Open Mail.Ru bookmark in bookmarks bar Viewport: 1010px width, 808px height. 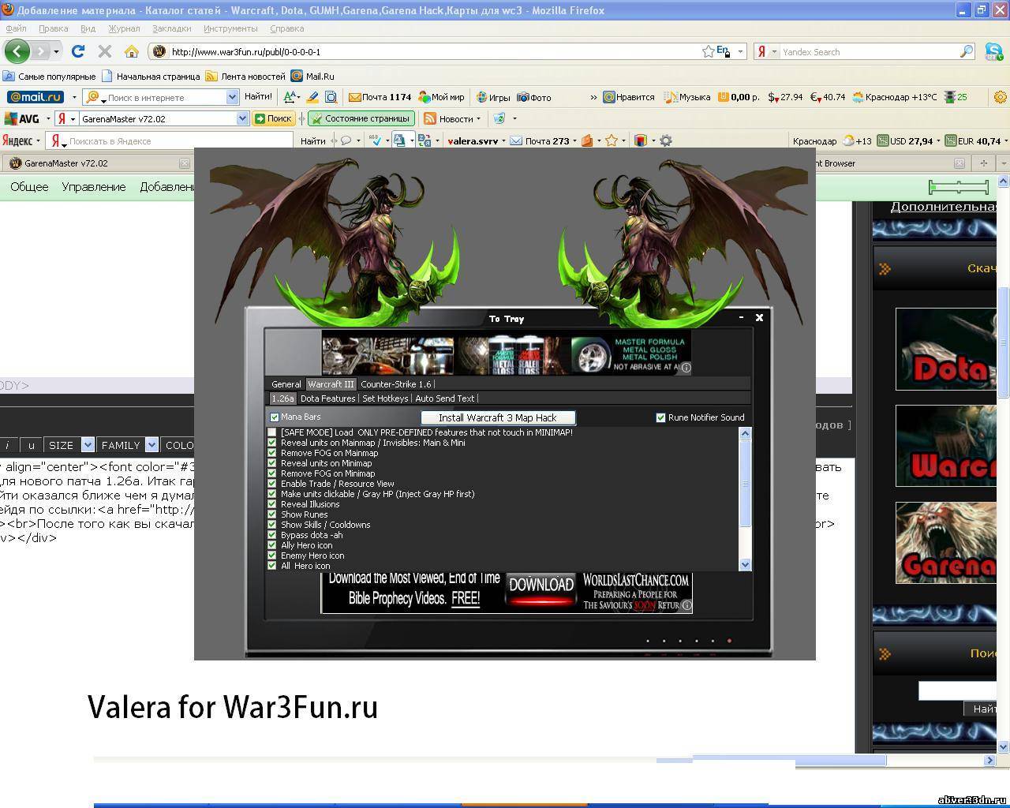coord(312,77)
